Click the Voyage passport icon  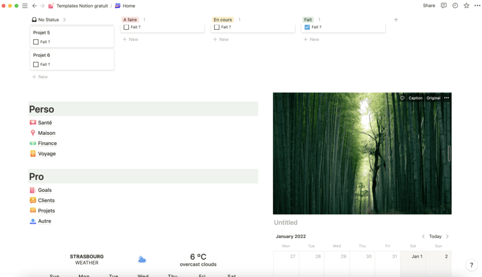click(x=33, y=154)
